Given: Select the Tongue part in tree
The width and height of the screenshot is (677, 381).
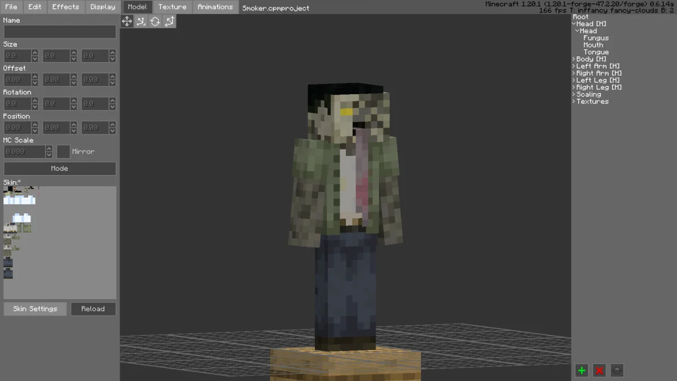Looking at the screenshot, I should click(x=596, y=52).
